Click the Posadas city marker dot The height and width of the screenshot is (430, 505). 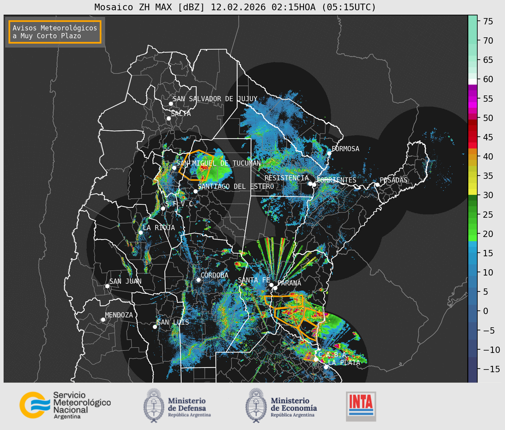pos(377,185)
